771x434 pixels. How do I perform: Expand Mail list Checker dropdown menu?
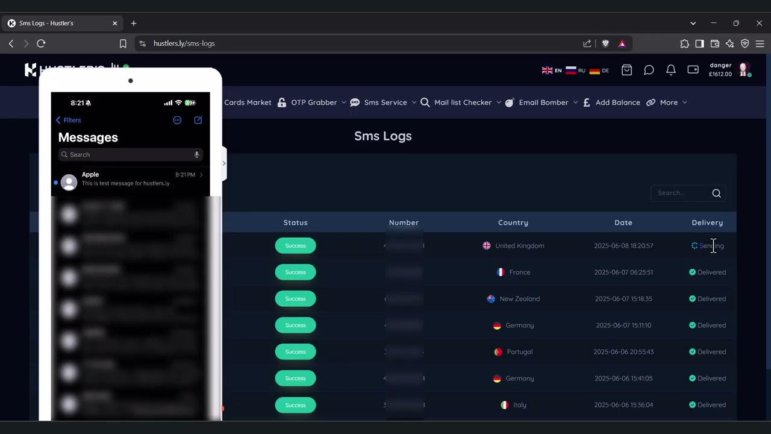tap(461, 102)
